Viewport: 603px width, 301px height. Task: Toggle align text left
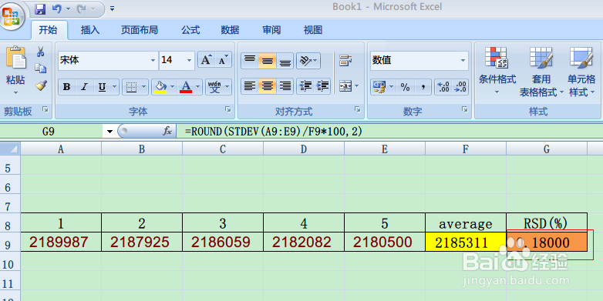click(250, 86)
